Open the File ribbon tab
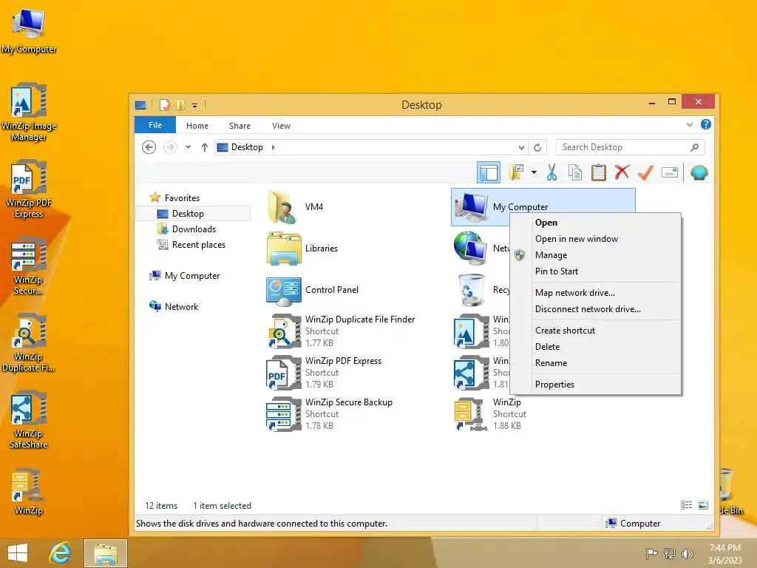Screen dimensions: 757x568 pos(155,125)
